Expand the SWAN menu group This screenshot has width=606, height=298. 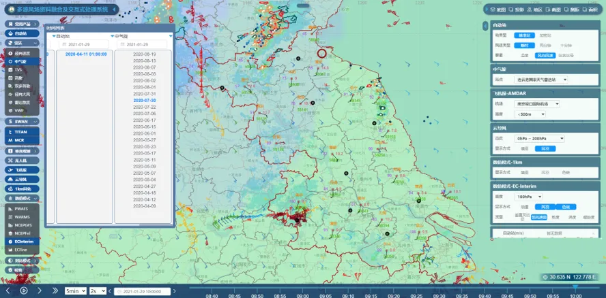click(20, 121)
